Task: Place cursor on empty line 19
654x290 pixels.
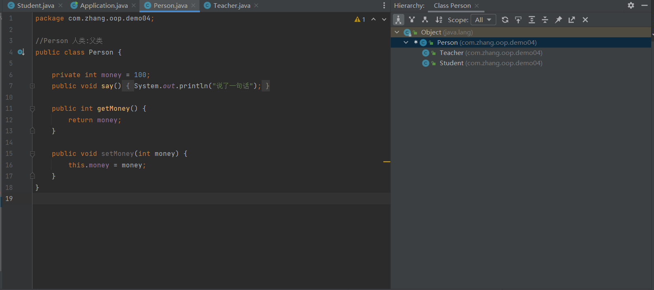Action: [x=211, y=199]
